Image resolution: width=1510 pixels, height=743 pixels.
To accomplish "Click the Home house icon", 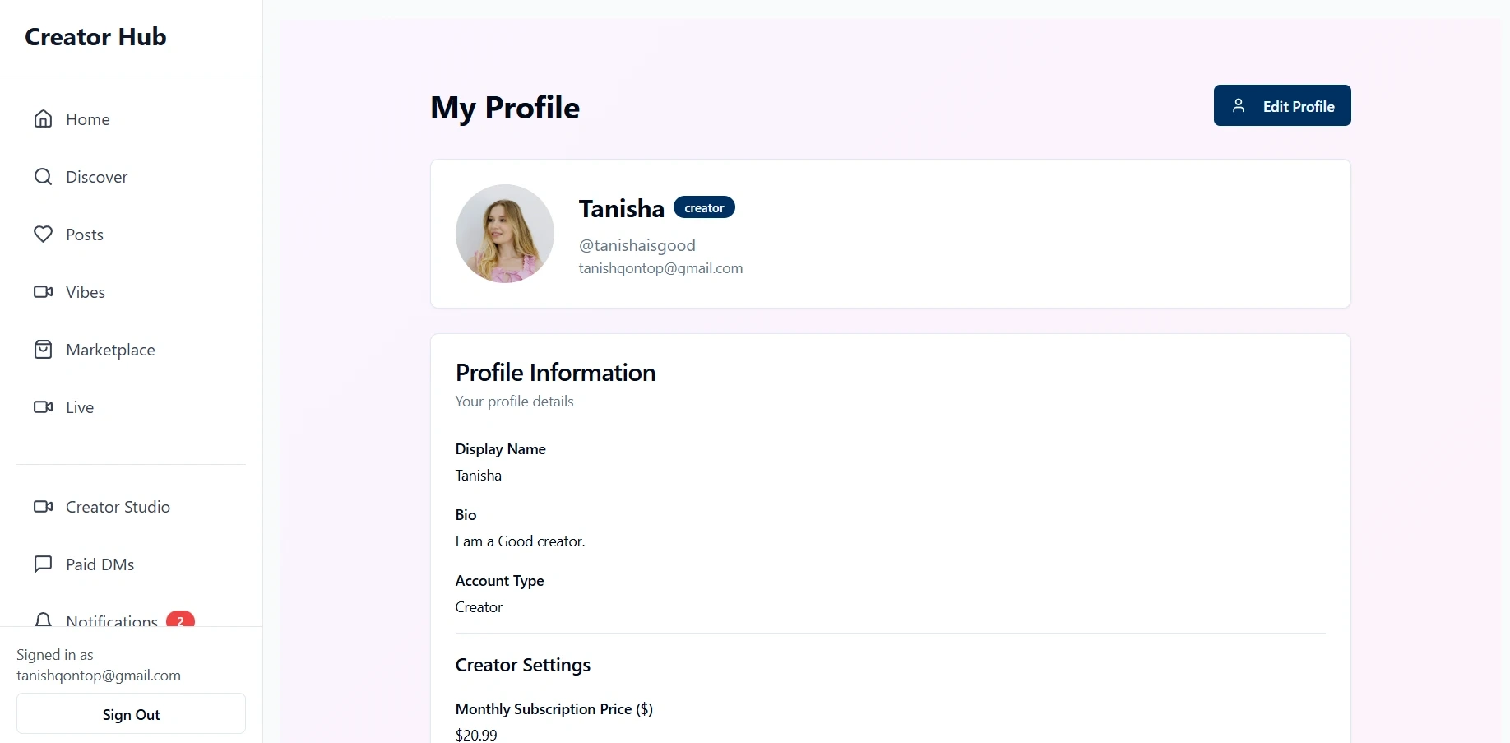I will pyautogui.click(x=43, y=119).
